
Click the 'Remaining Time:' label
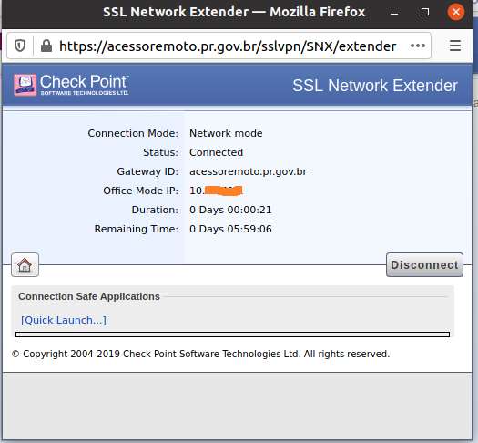[137, 229]
